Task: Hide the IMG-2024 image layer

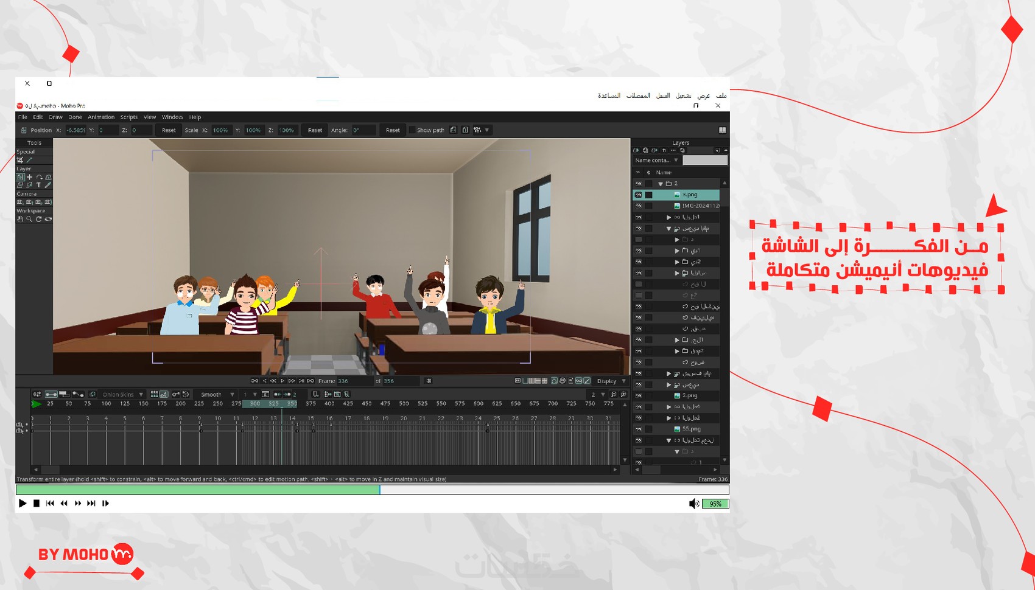Action: coord(638,206)
